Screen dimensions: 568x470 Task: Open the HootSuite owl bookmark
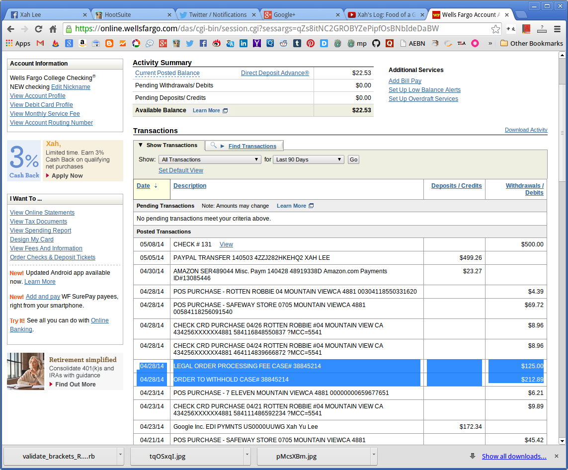[176, 43]
